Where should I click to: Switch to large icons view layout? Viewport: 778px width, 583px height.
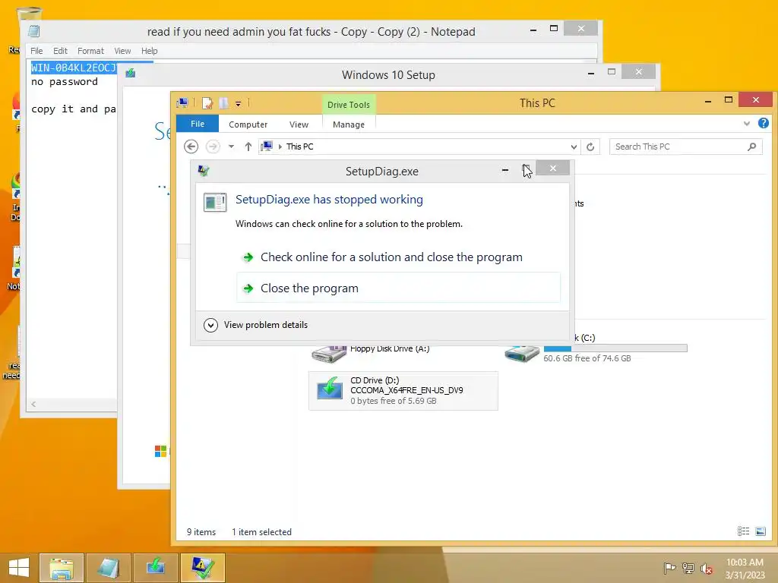[x=760, y=531]
